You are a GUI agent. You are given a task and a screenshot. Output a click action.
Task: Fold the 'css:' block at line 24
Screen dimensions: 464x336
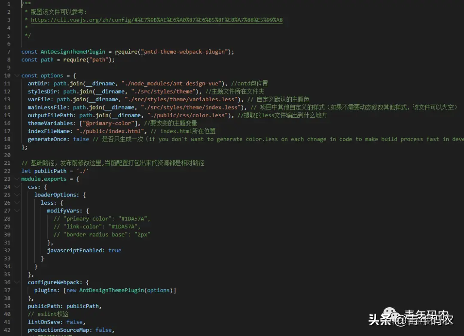pyautogui.click(x=17, y=187)
